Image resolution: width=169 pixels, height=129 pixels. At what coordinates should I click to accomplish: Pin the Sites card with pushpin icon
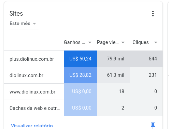(153, 126)
